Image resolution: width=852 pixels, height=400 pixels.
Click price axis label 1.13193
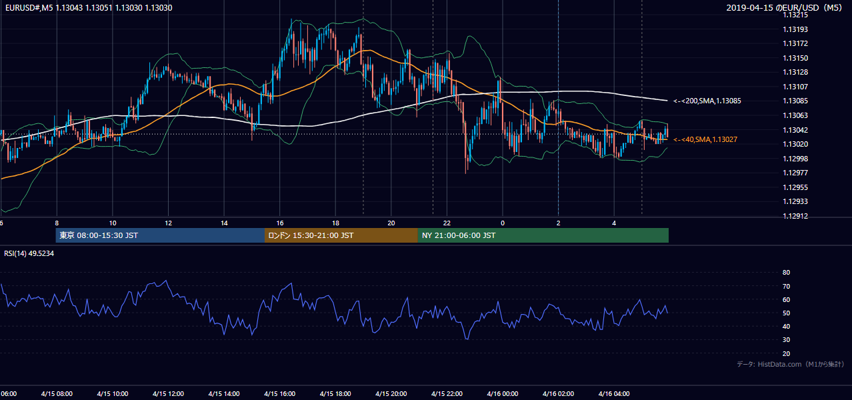(x=795, y=29)
